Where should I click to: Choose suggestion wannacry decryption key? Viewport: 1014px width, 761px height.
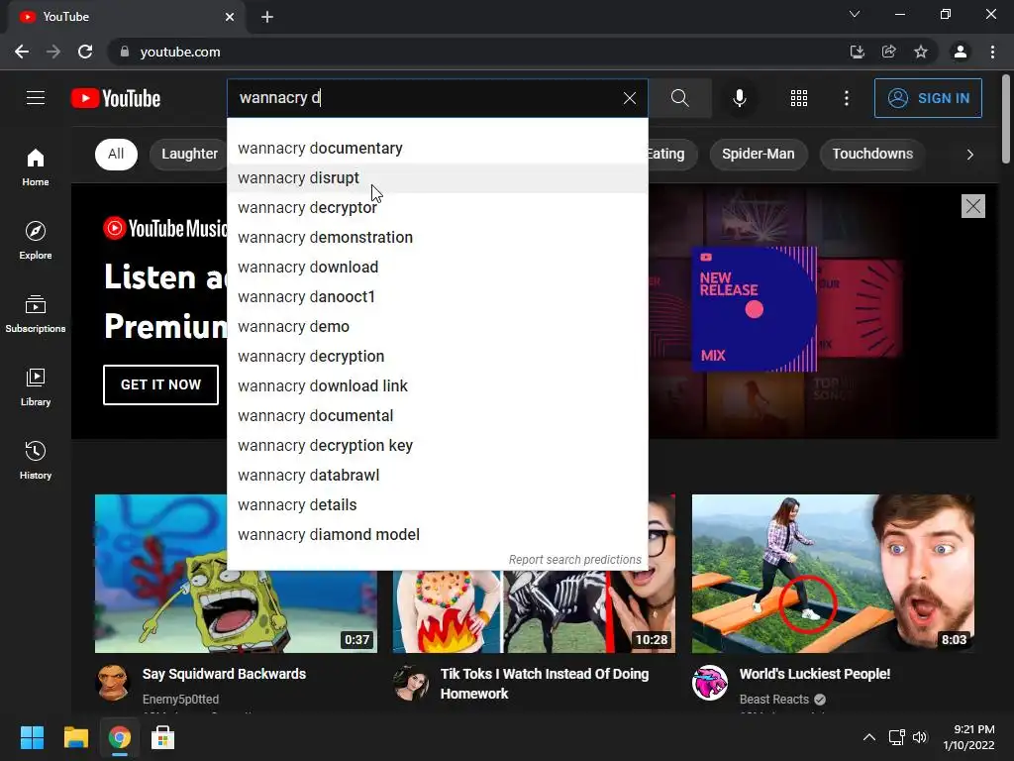(438, 446)
